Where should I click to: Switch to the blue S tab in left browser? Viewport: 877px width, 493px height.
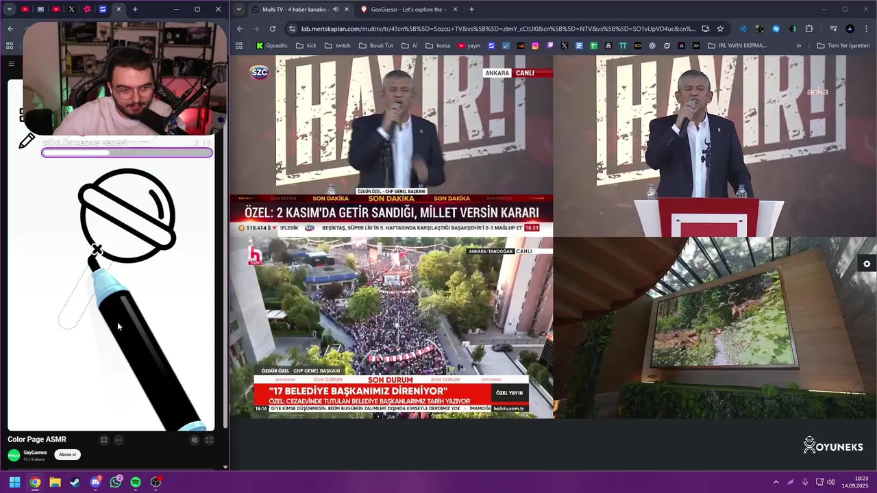[103, 10]
